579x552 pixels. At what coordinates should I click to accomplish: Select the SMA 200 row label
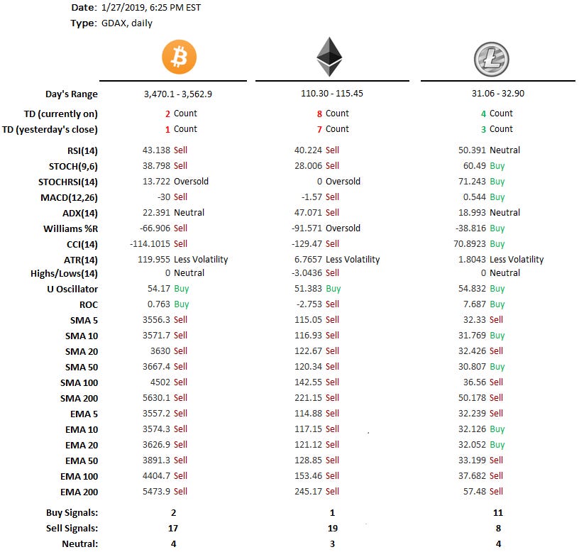[x=79, y=398]
